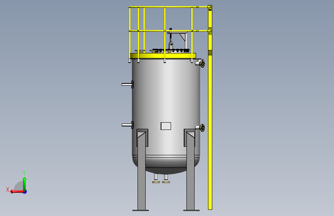Select the tall yellow vertical post beside the tank

click(210, 107)
